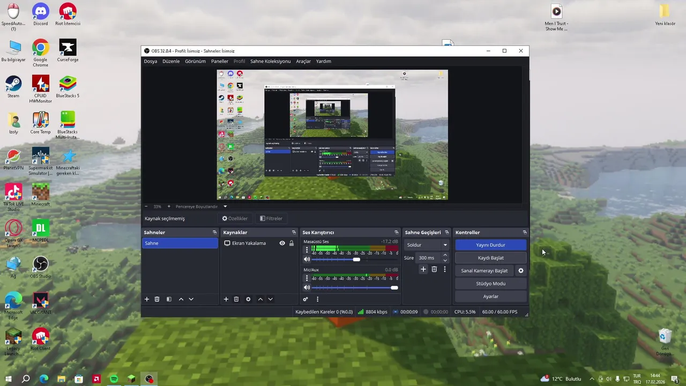The height and width of the screenshot is (386, 686).
Task: Toggle visibility of Ekran Yakalama source
Action: (282, 243)
